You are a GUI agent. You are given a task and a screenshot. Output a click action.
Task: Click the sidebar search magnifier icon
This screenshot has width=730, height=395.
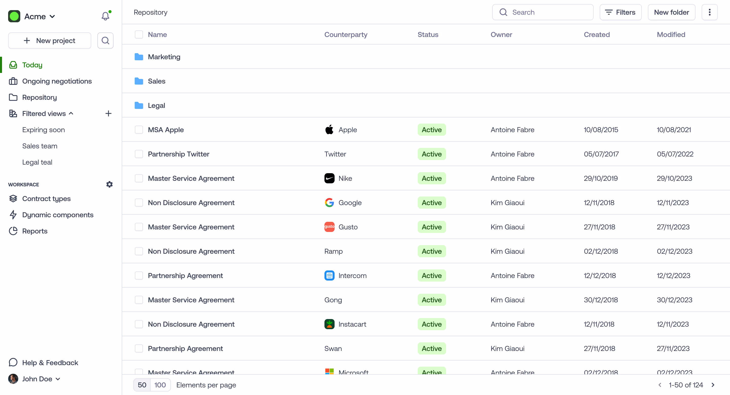(105, 41)
